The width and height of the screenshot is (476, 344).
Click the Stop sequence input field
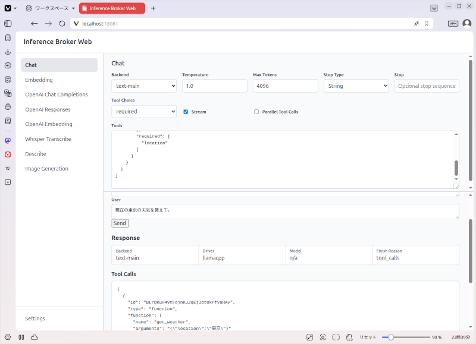click(x=427, y=86)
